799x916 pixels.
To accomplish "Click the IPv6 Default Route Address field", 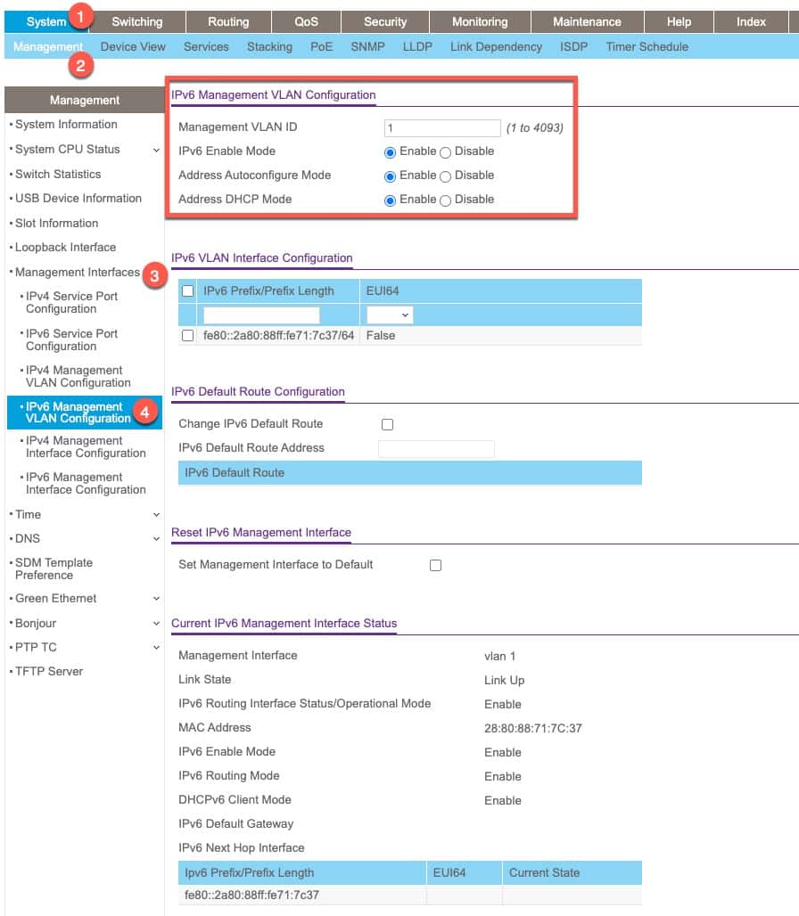I will coord(436,449).
